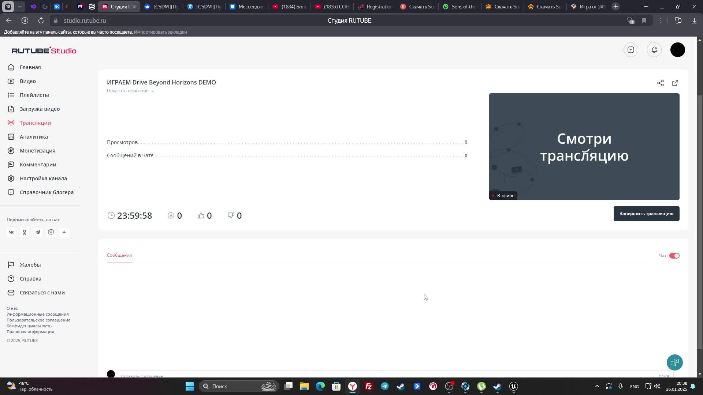Click the Конфиденциальность footer link
Screen dimensions: 703x395
click(x=29, y=326)
